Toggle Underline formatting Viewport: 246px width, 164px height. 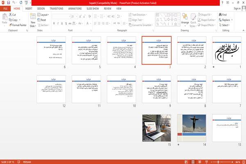tap(62, 23)
